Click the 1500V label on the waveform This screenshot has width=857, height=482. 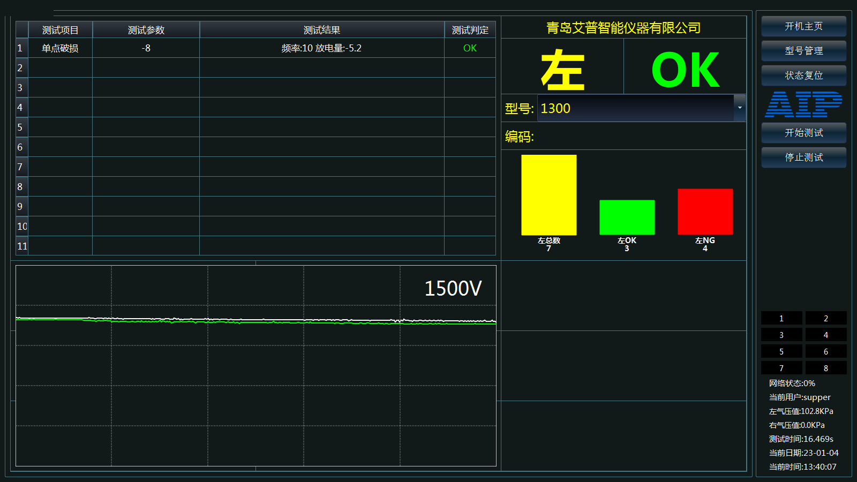point(453,288)
